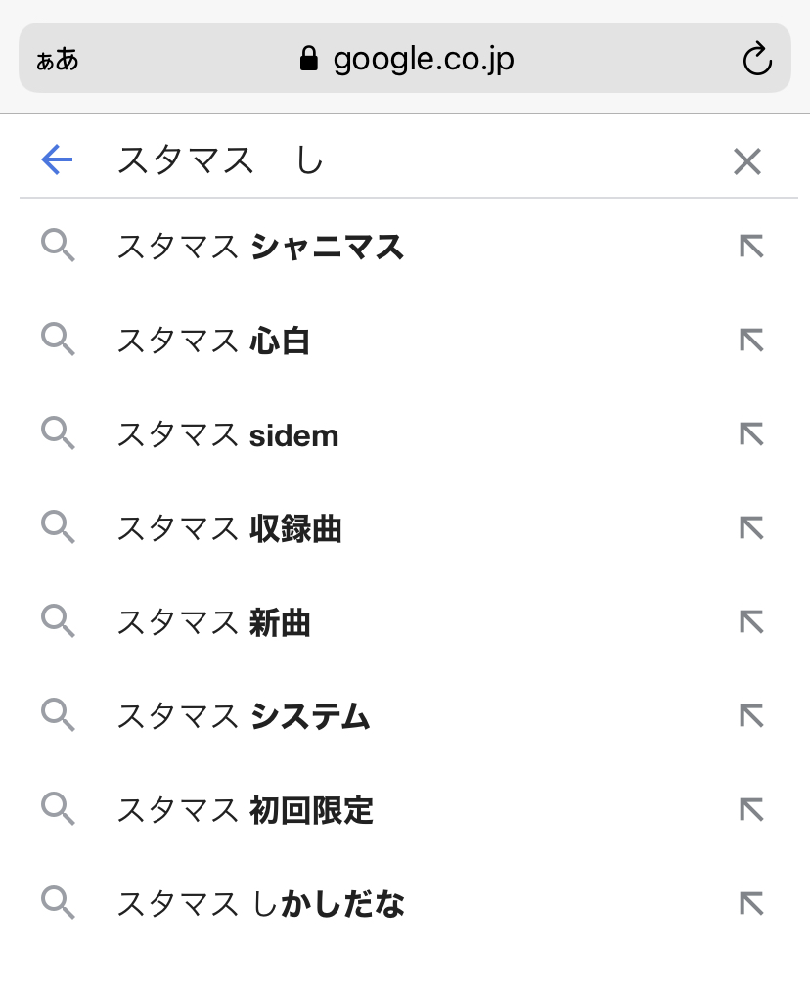
Task: Tap the arrow beside スタマス 初回限定
Action: 751,810
